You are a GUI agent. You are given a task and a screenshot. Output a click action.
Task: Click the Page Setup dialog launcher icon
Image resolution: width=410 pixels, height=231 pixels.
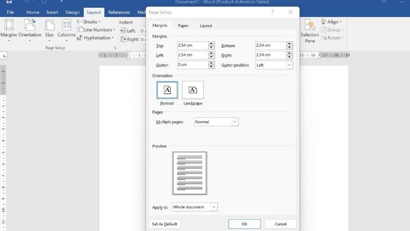click(115, 48)
